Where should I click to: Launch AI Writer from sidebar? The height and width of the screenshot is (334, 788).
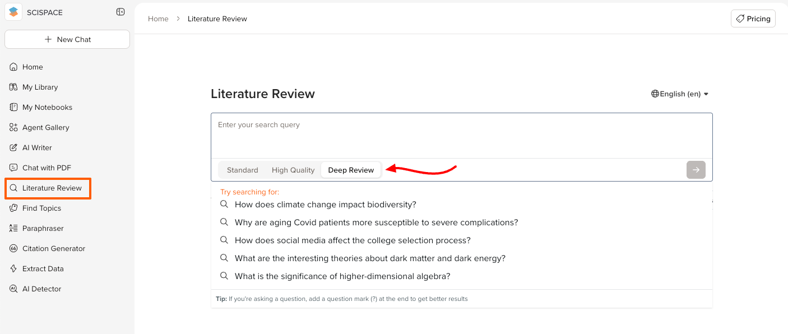tap(37, 148)
